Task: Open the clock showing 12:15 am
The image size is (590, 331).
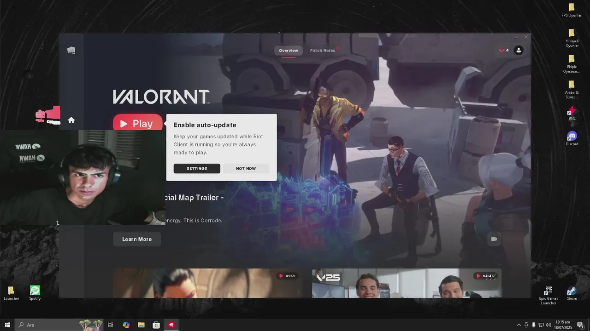Action: click(x=563, y=325)
